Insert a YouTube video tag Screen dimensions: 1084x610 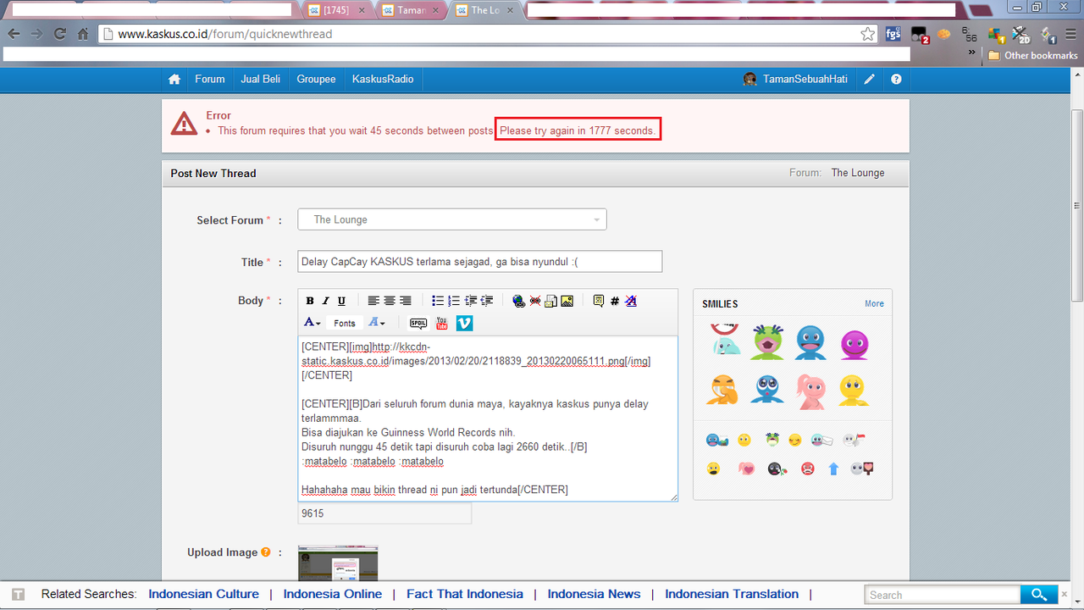(442, 323)
